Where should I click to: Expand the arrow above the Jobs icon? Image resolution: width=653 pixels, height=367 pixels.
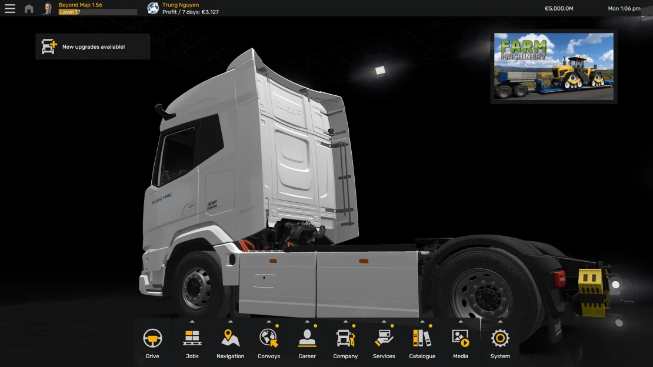[192, 322]
